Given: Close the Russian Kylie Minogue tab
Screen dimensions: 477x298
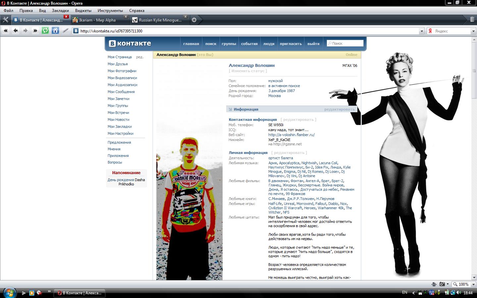Looking at the screenshot, I should tap(185, 17).
